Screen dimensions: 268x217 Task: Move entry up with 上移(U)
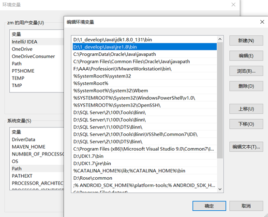(246, 109)
